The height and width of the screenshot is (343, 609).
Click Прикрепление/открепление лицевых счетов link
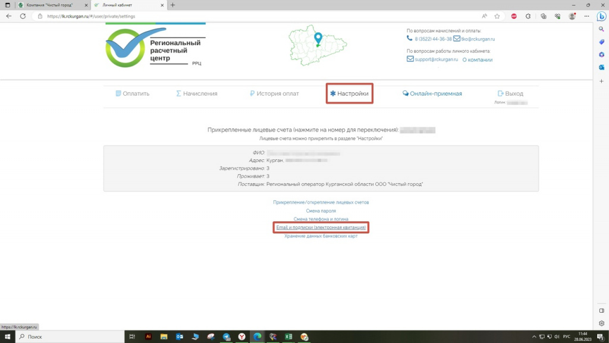(x=321, y=202)
